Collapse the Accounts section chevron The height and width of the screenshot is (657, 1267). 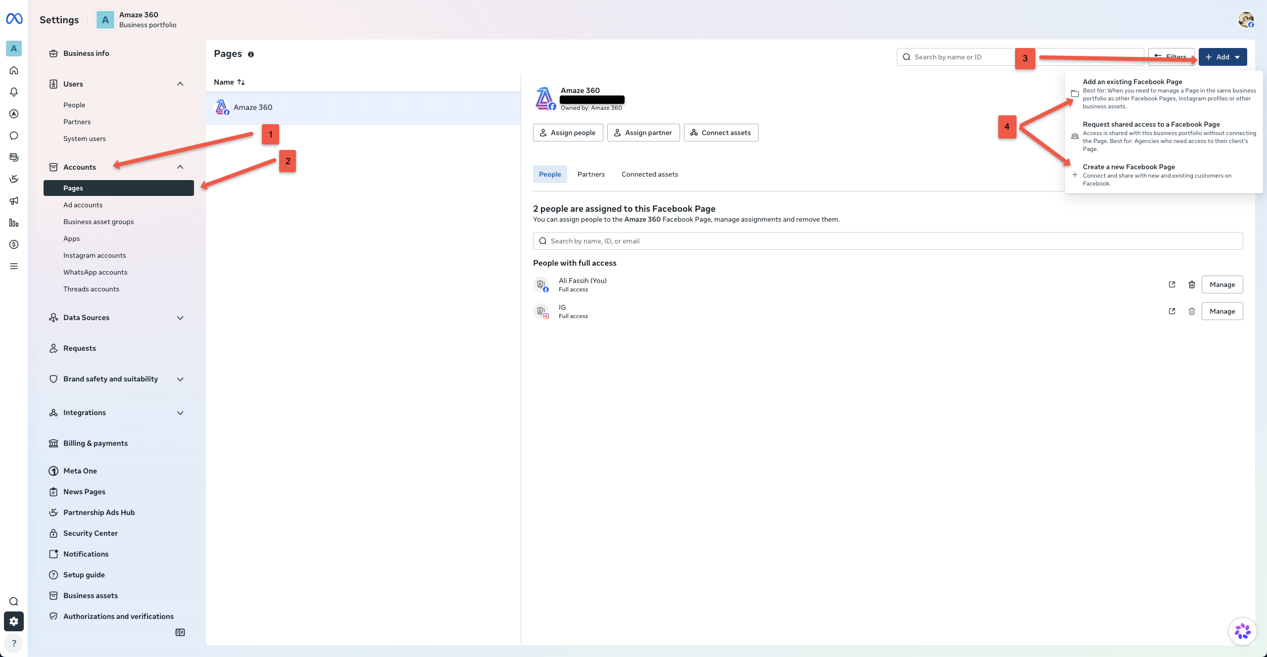[180, 167]
